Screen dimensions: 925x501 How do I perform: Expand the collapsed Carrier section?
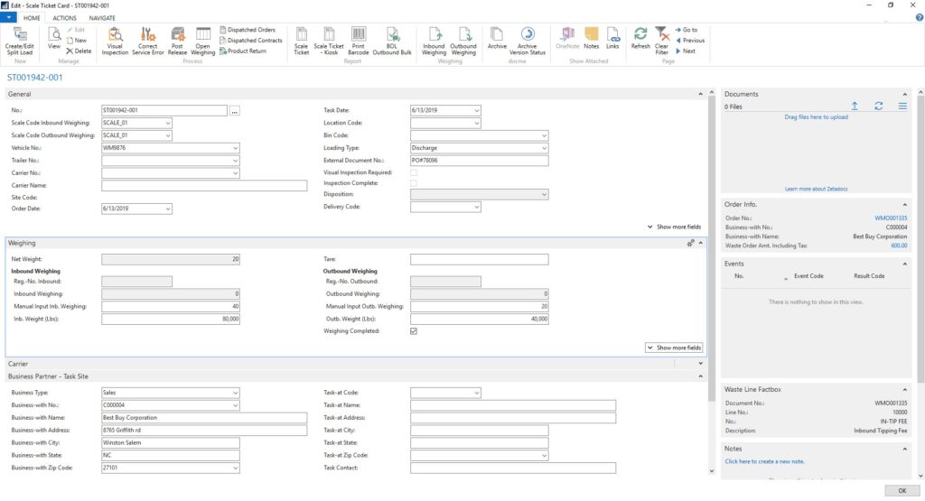[x=700, y=364]
